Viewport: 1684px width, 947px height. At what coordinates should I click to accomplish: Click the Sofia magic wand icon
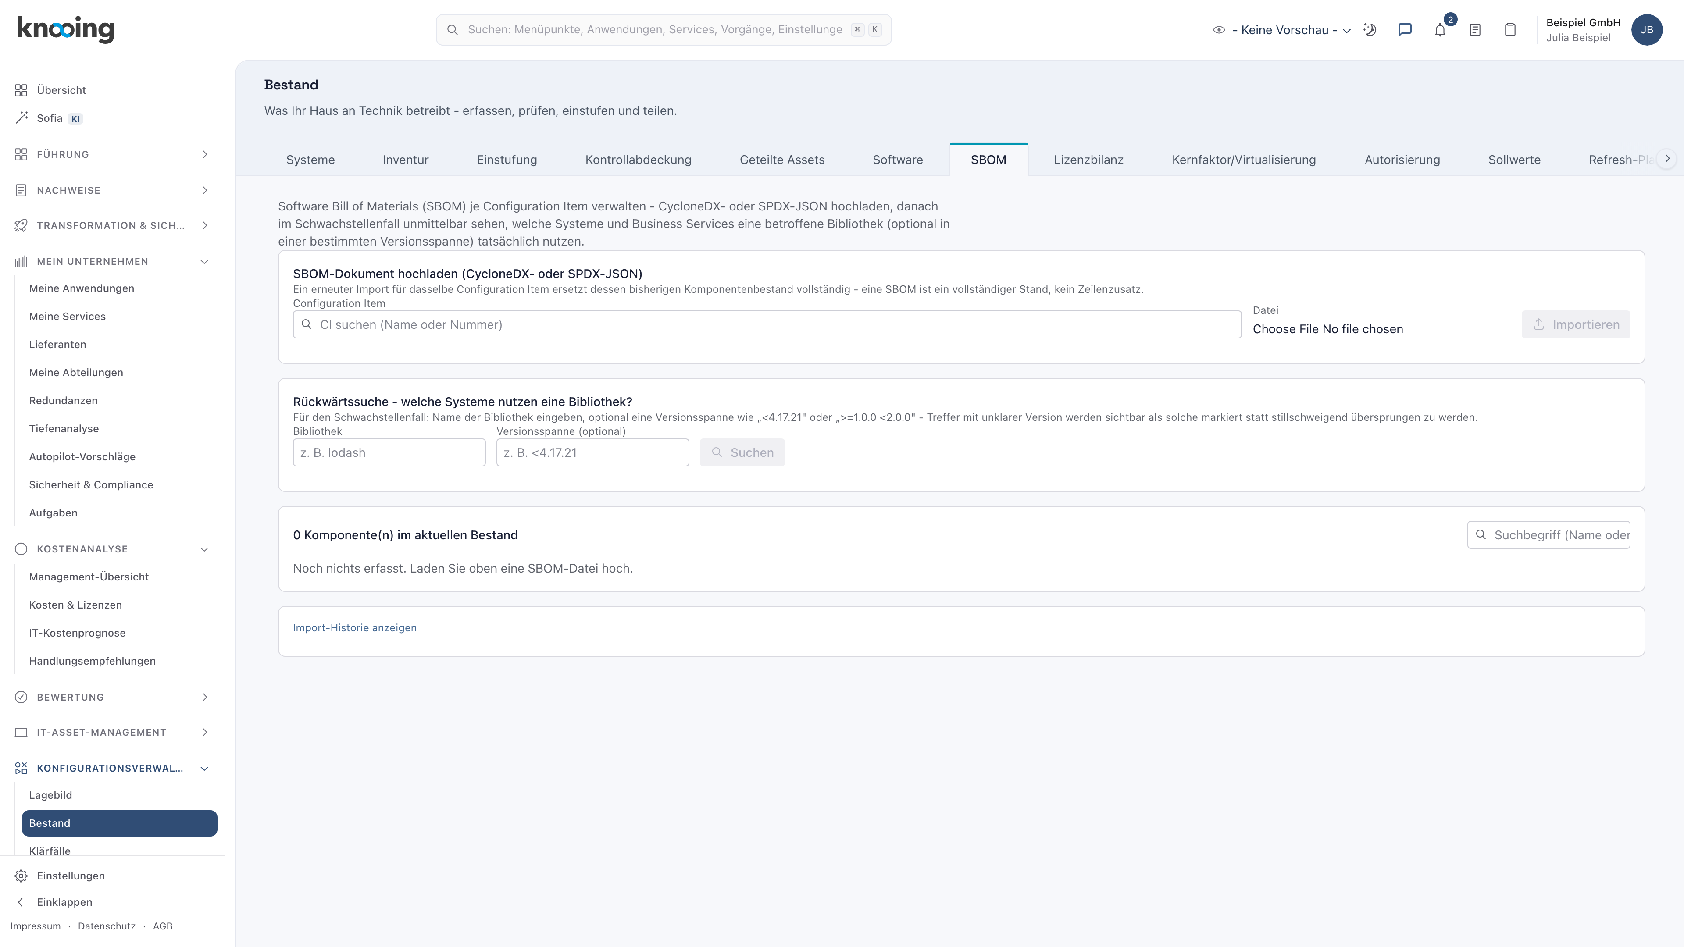click(x=21, y=117)
